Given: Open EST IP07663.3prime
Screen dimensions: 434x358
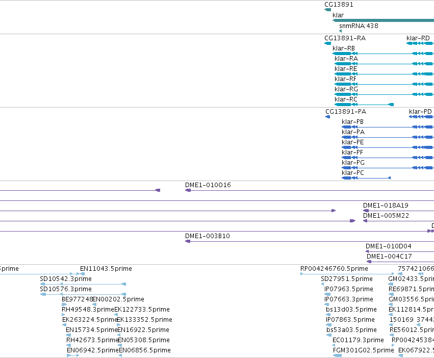Looking at the screenshot, I should pyautogui.click(x=349, y=299).
